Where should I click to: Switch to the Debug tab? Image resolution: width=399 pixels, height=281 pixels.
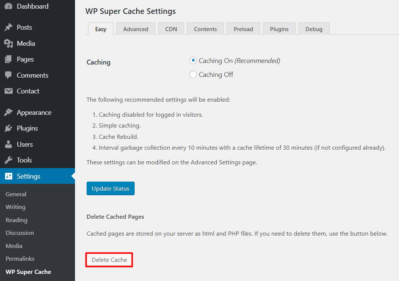tap(313, 29)
